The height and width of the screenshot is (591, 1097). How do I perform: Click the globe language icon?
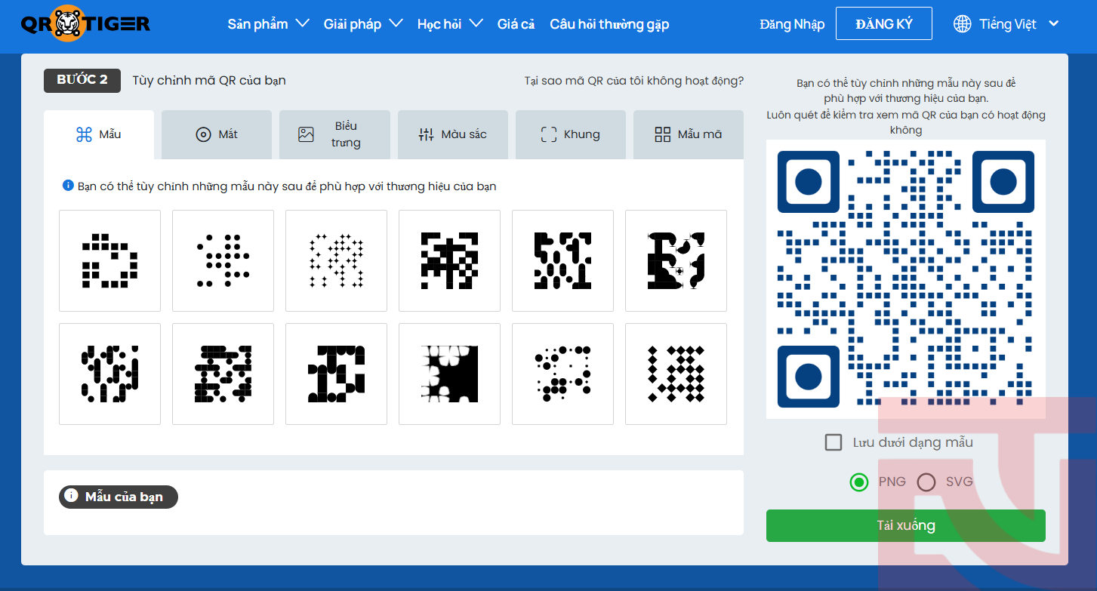click(963, 24)
